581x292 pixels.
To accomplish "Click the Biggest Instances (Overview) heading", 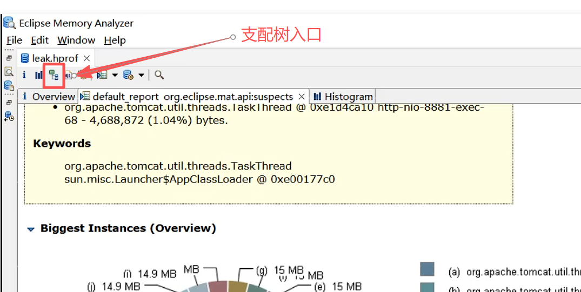I will pos(128,228).
